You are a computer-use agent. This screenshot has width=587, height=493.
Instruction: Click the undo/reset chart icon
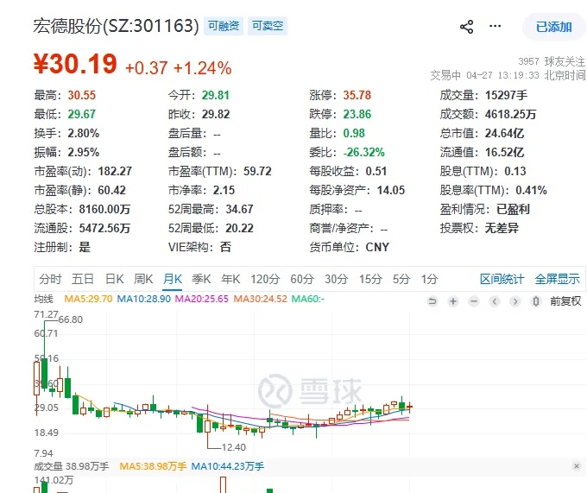tap(432, 301)
